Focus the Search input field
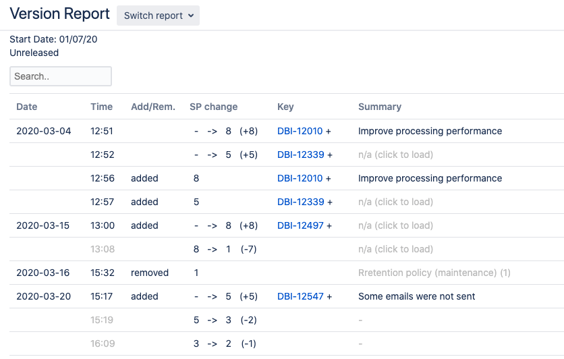This screenshot has height=359, width=564. pos(61,76)
